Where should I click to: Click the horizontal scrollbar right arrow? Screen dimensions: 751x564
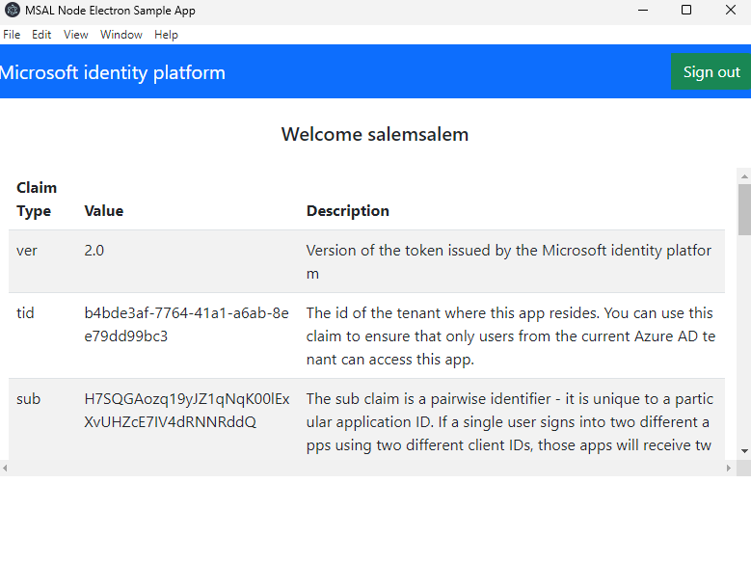(729, 469)
